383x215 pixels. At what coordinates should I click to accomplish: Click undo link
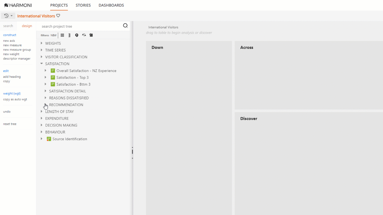click(7, 112)
